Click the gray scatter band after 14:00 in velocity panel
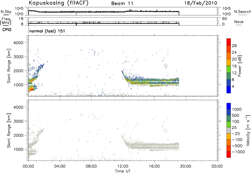This screenshot has width=251, height=173. point(158,146)
